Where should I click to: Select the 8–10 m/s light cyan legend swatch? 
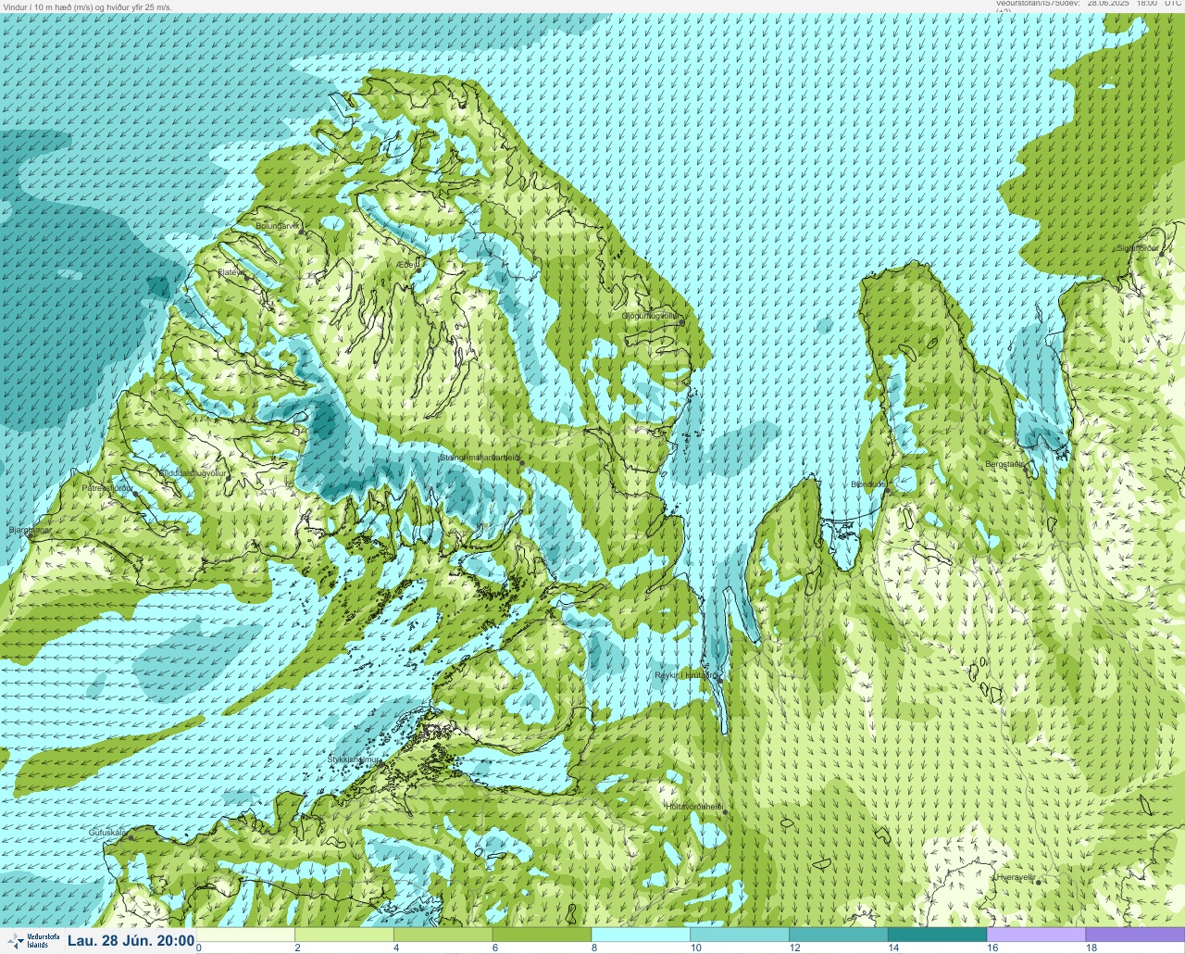[x=641, y=935]
